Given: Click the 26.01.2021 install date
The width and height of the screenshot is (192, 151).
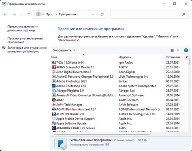Looking at the screenshot, I should (x=173, y=67).
